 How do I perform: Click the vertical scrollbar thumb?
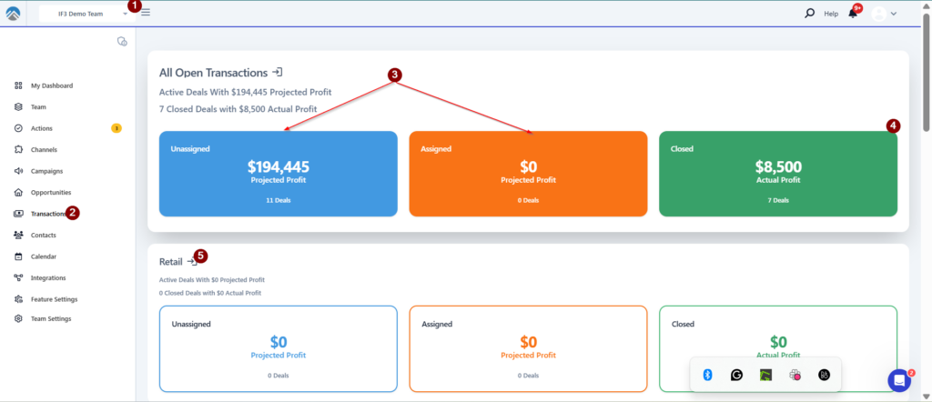point(926,71)
